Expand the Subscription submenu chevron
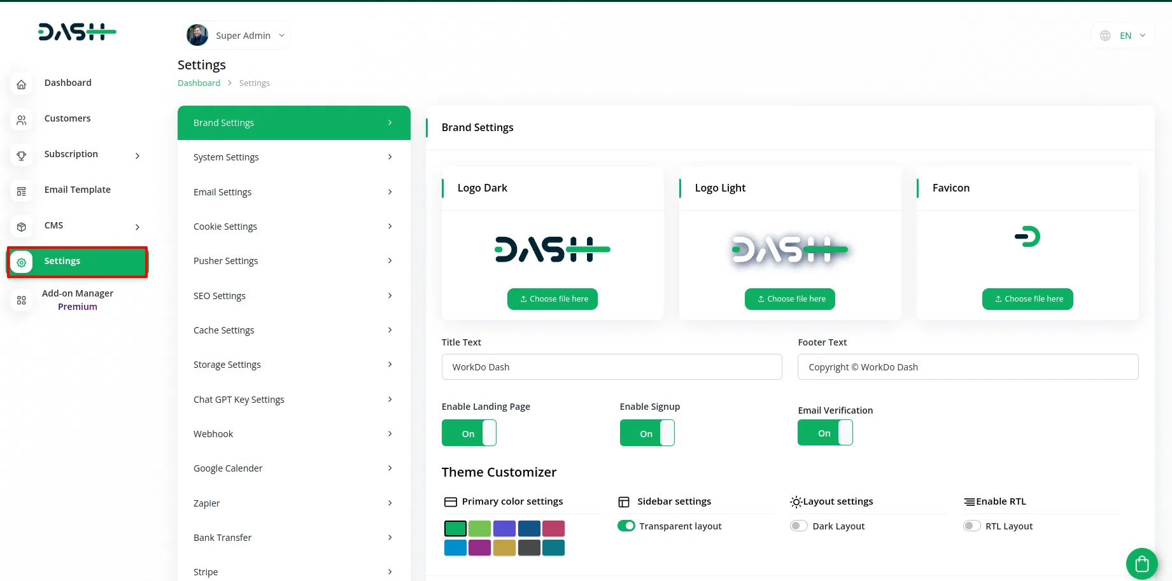Viewport: 1172px width, 581px height. click(x=138, y=156)
